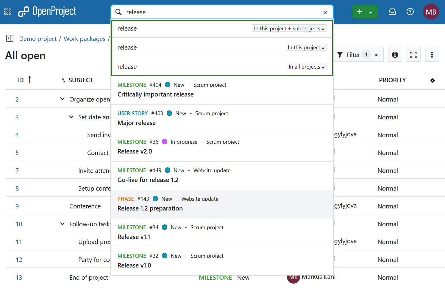Click the work package info icon

[395, 54]
